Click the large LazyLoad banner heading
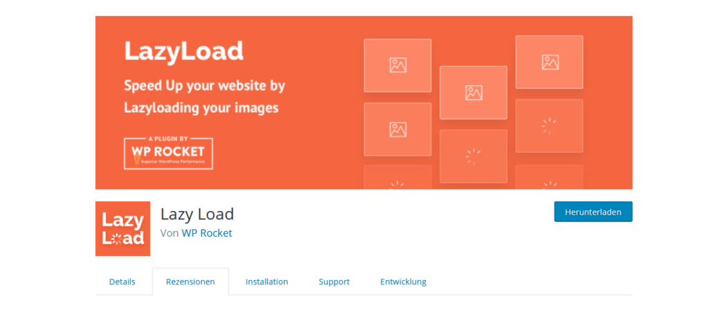The width and height of the screenshot is (708, 316). coord(184,51)
